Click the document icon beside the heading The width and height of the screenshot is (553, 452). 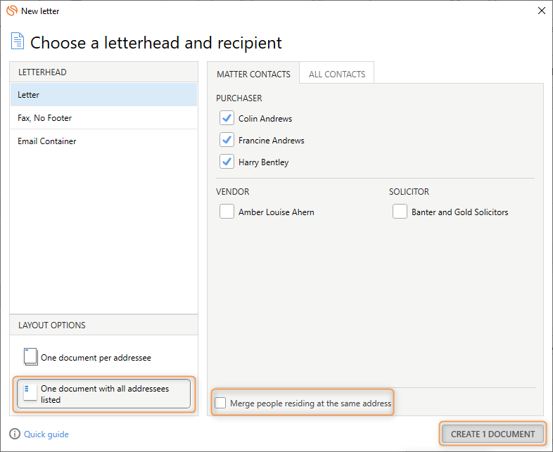(x=18, y=41)
